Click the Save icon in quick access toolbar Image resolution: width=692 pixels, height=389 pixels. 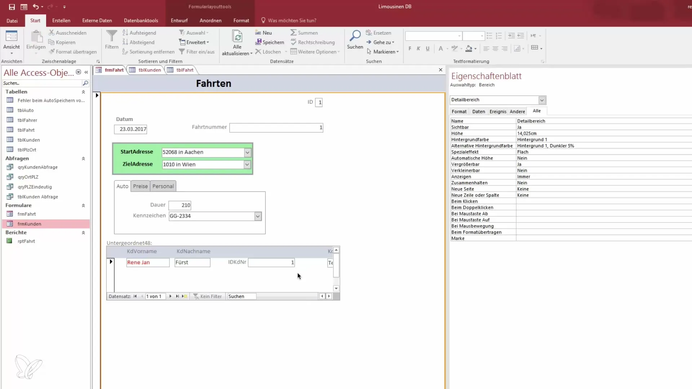pyautogui.click(x=12, y=7)
